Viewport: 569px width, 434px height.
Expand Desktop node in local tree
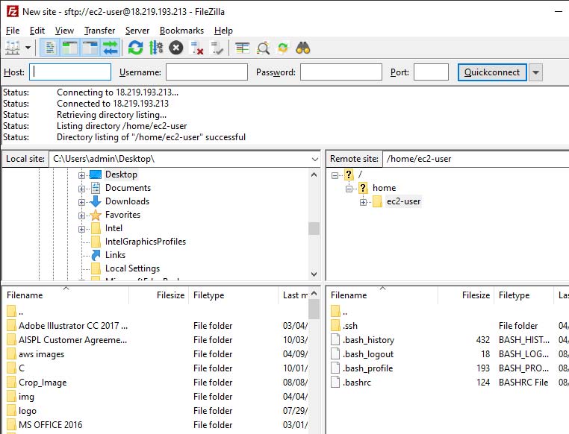click(x=81, y=175)
